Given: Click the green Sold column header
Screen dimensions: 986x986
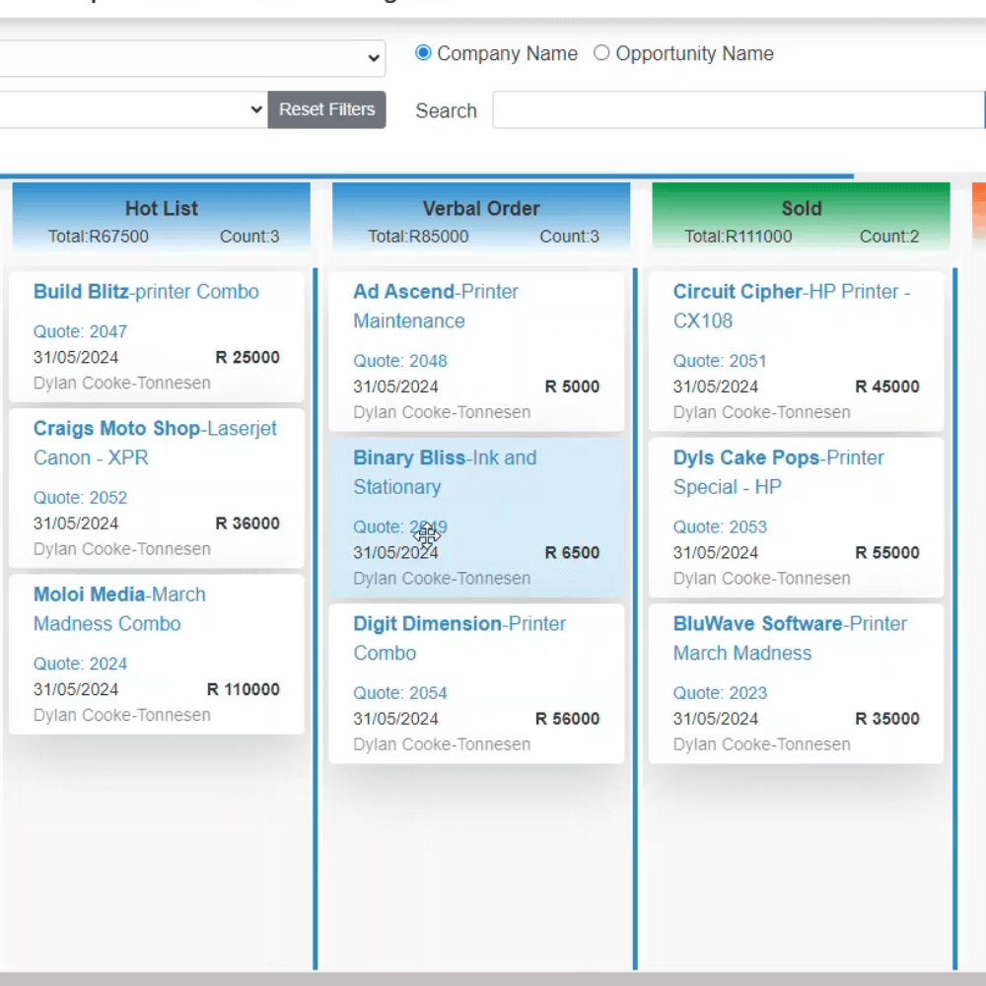Looking at the screenshot, I should tap(801, 217).
